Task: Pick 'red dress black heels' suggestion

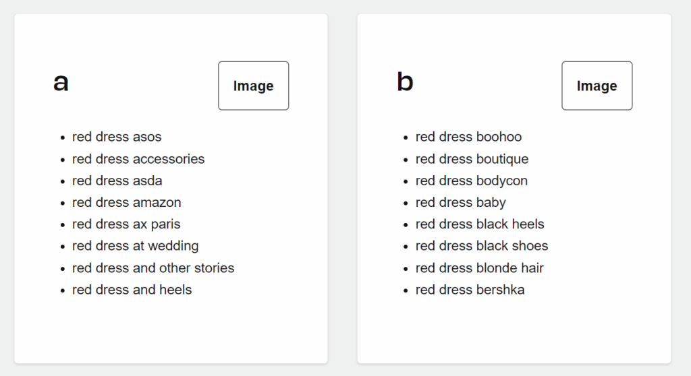Action: click(x=480, y=224)
